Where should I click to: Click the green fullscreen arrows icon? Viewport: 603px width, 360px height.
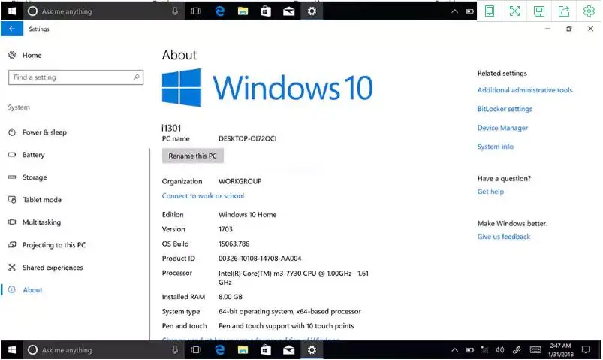[514, 11]
